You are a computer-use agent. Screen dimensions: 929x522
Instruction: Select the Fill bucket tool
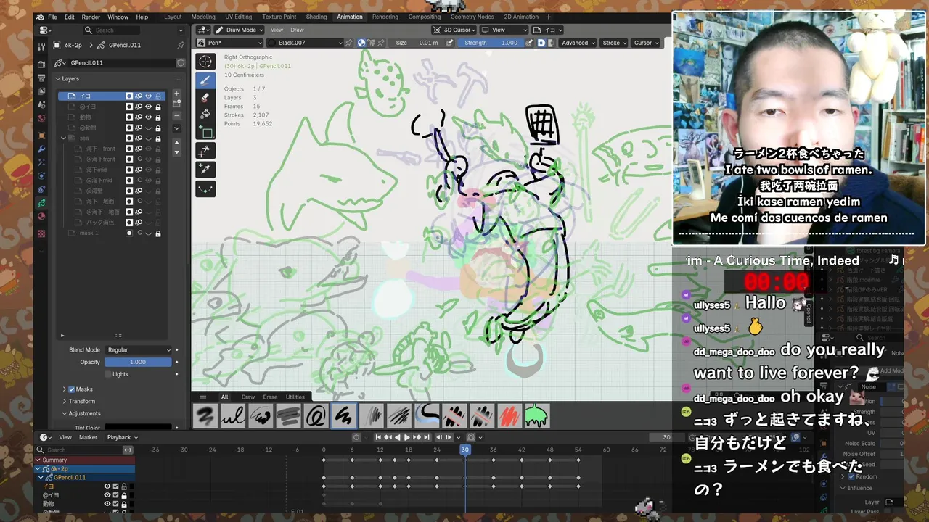coord(205,115)
